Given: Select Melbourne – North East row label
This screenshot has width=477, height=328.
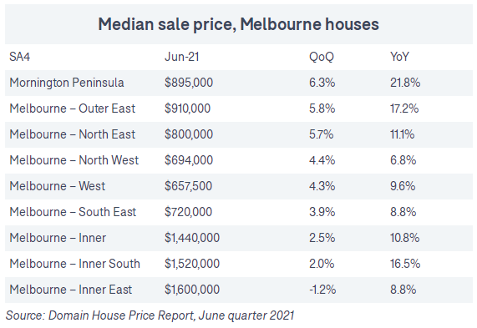Looking at the screenshot, I should (72, 134).
